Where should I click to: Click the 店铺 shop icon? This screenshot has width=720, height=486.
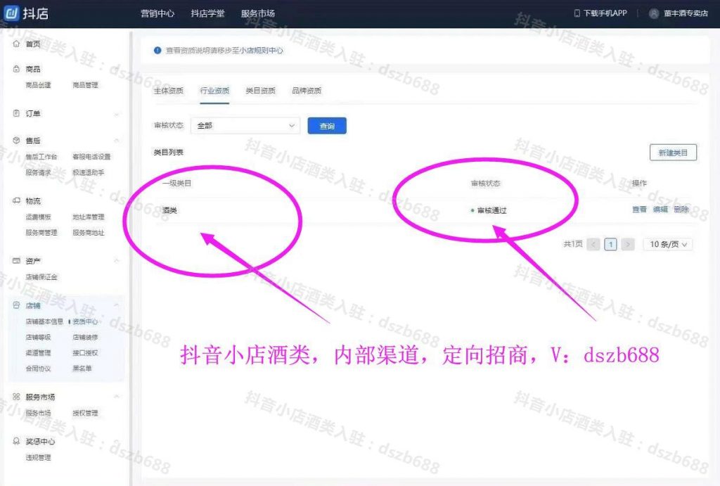click(x=17, y=305)
